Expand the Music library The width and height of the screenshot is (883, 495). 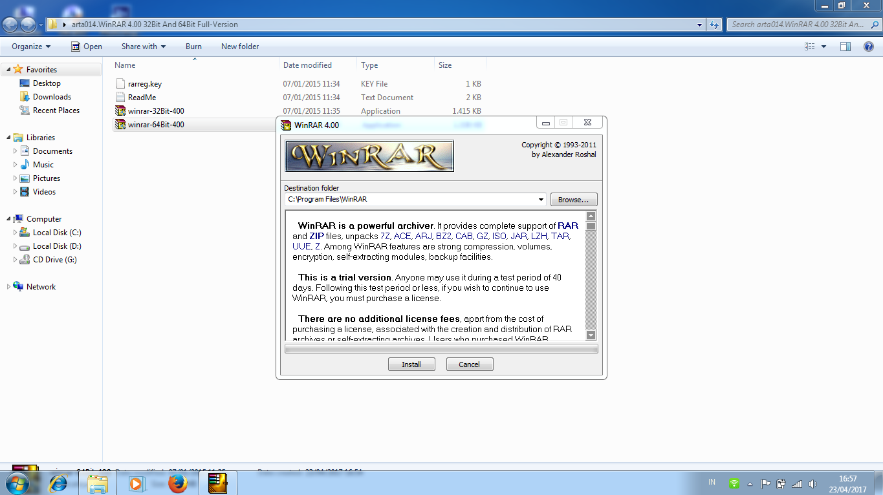(16, 165)
